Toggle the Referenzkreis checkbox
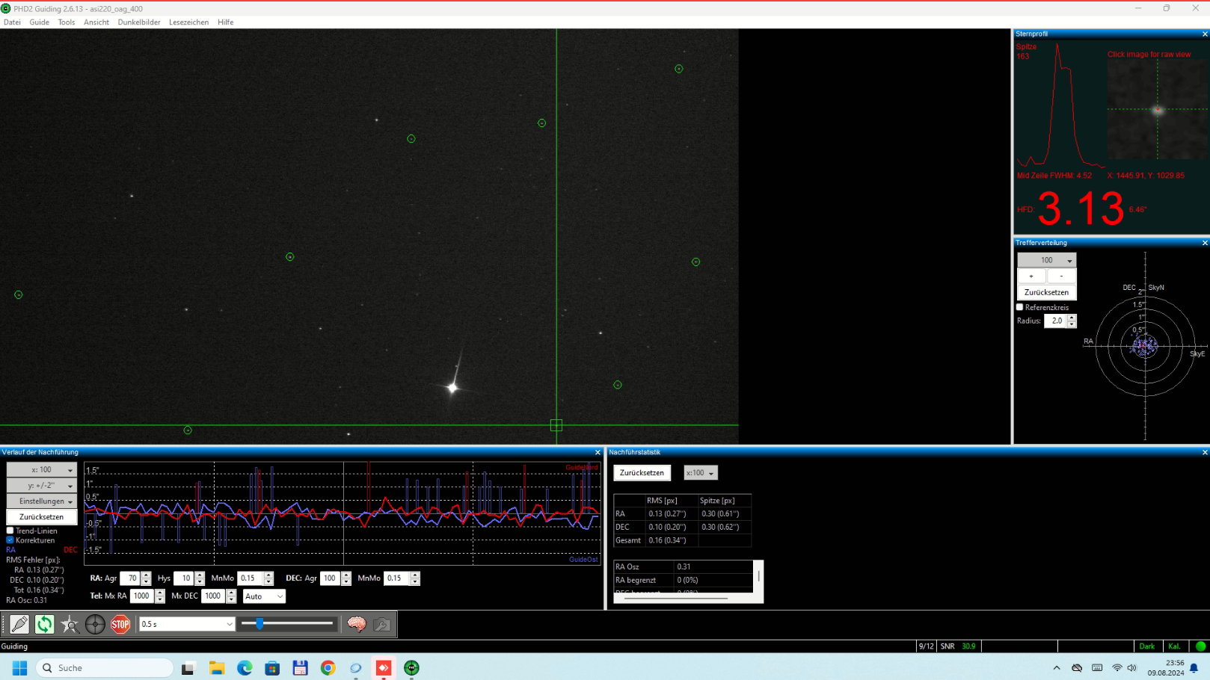1210x680 pixels. click(1019, 307)
